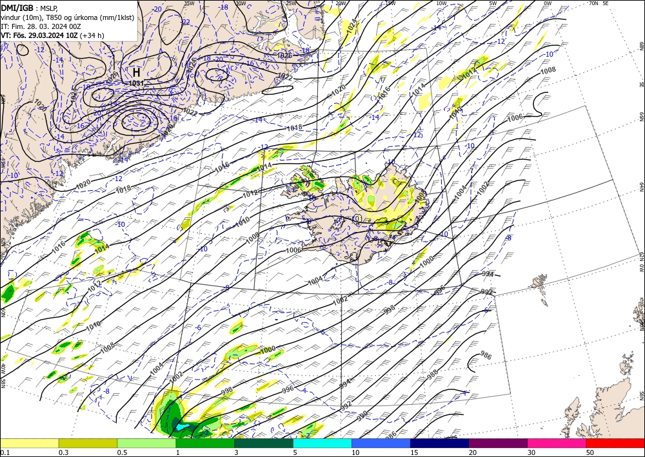The image size is (645, 457).
Task: Choose the navy 15 mm legend swatch
Action: (440, 443)
